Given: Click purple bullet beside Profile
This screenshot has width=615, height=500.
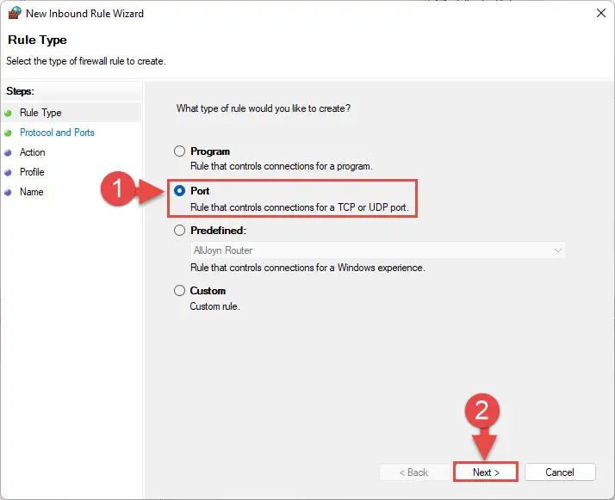Looking at the screenshot, I should point(9,173).
